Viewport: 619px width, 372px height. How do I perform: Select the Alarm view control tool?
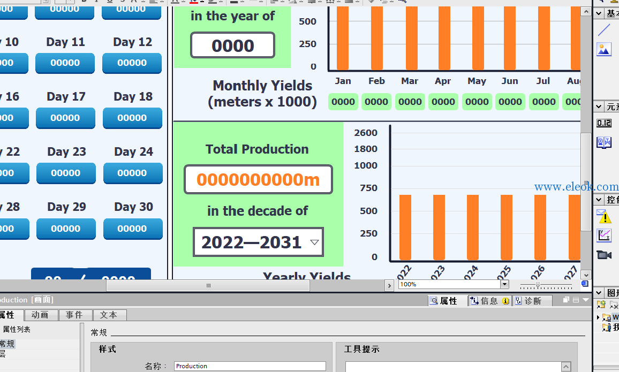[604, 216]
